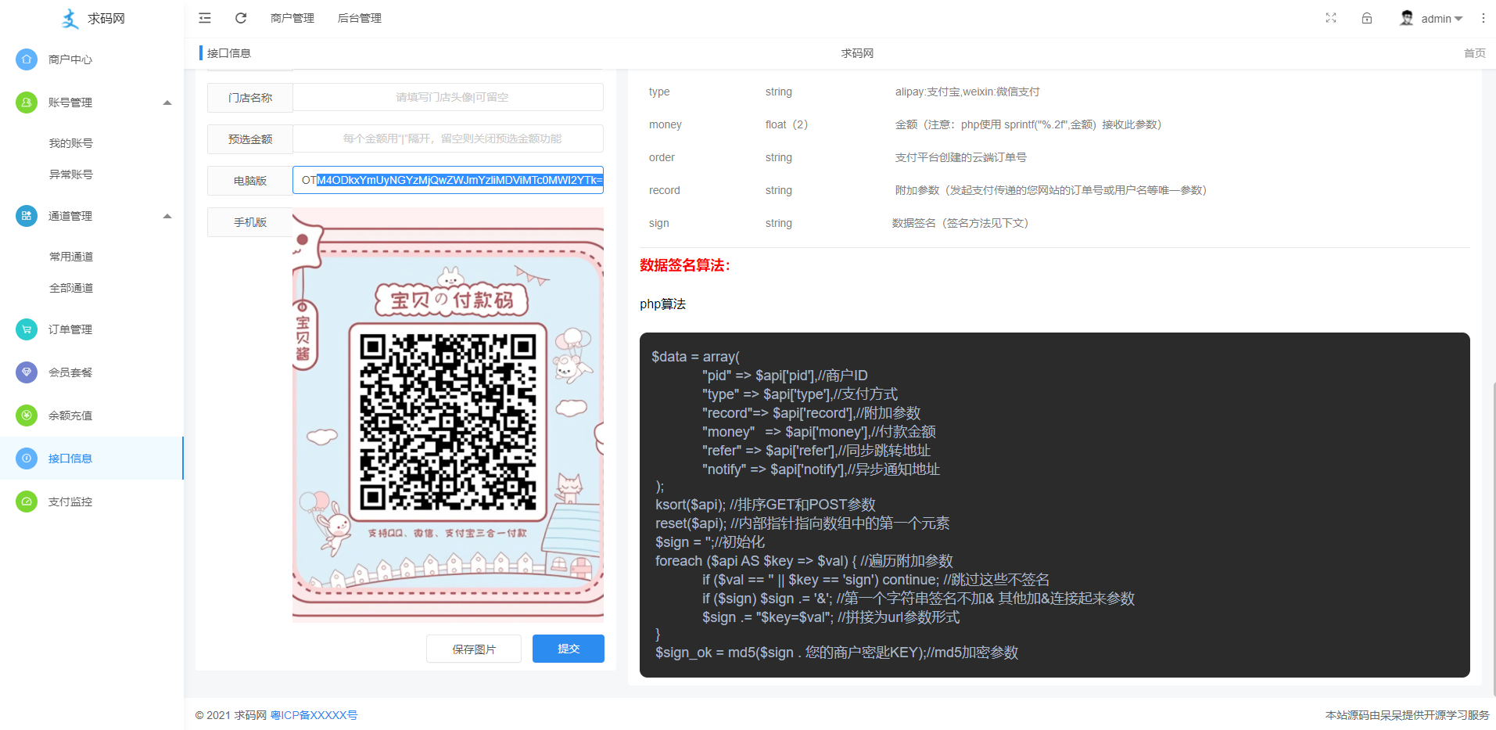Go to 我的账号 submenu item
1496x730 pixels.
71,143
